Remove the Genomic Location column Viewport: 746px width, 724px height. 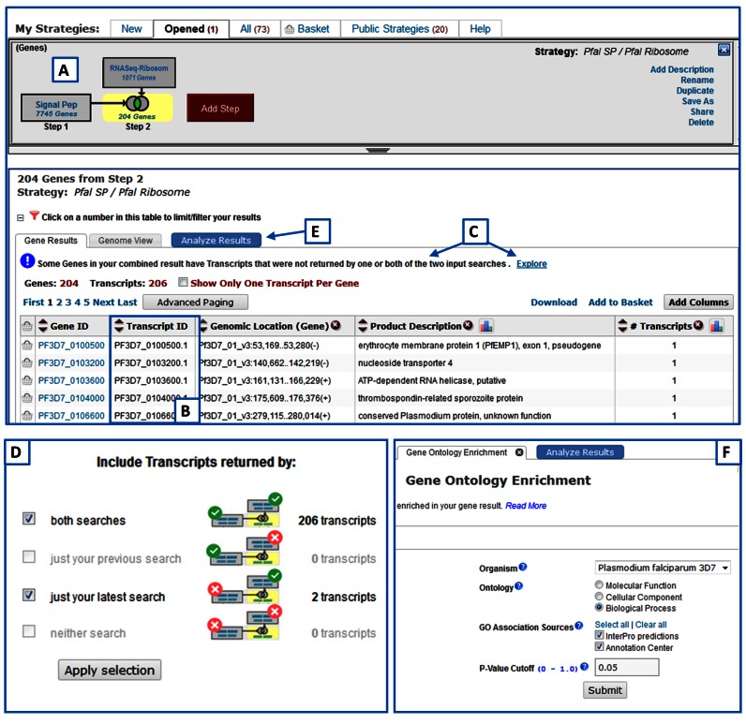coord(336,325)
